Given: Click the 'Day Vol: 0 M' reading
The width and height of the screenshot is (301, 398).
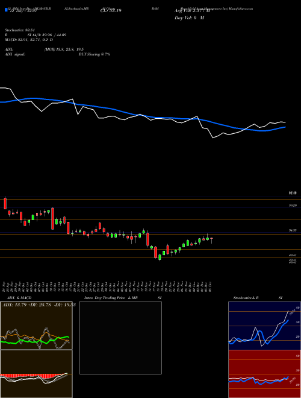Looking at the screenshot, I should (x=189, y=18).
